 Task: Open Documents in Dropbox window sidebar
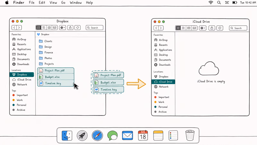pos(21,59)
